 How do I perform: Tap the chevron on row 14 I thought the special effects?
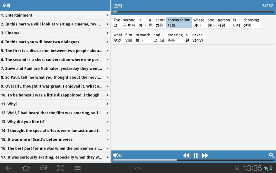click(x=107, y=131)
